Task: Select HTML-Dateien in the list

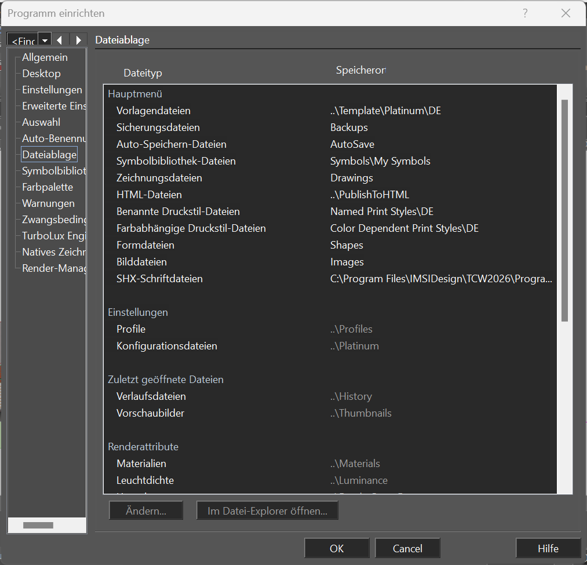Action: [330, 195]
